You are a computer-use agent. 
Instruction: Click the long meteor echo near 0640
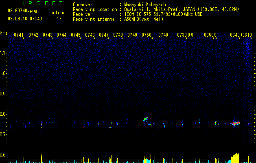coord(234,123)
